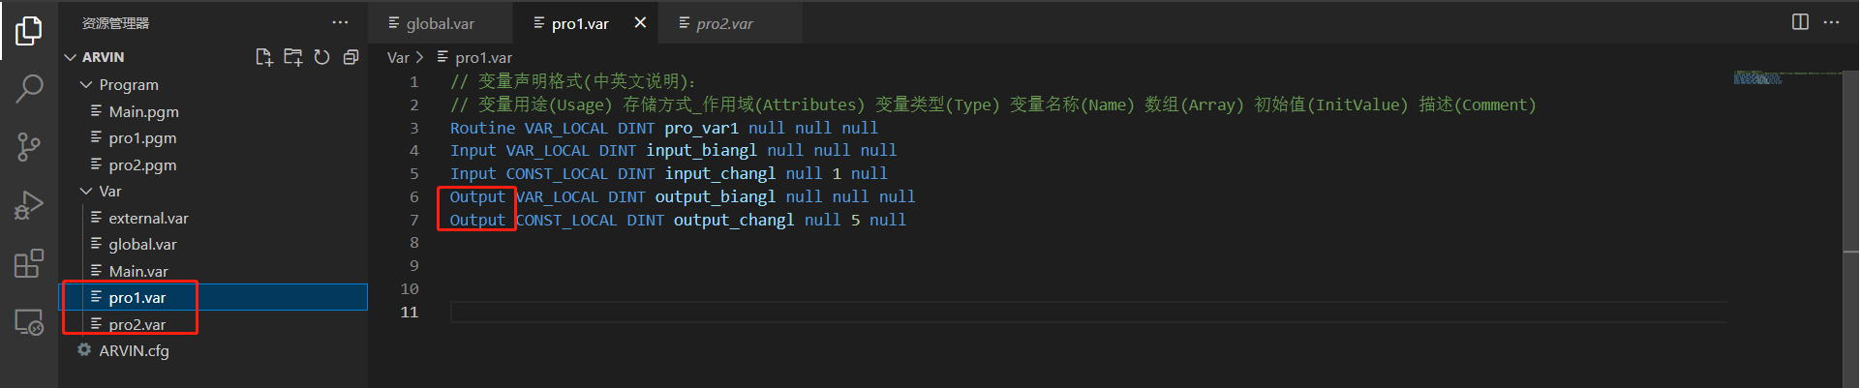Screen dimensions: 1861x388
Task: Click the Var breadcrumb segment
Action: pyautogui.click(x=398, y=57)
